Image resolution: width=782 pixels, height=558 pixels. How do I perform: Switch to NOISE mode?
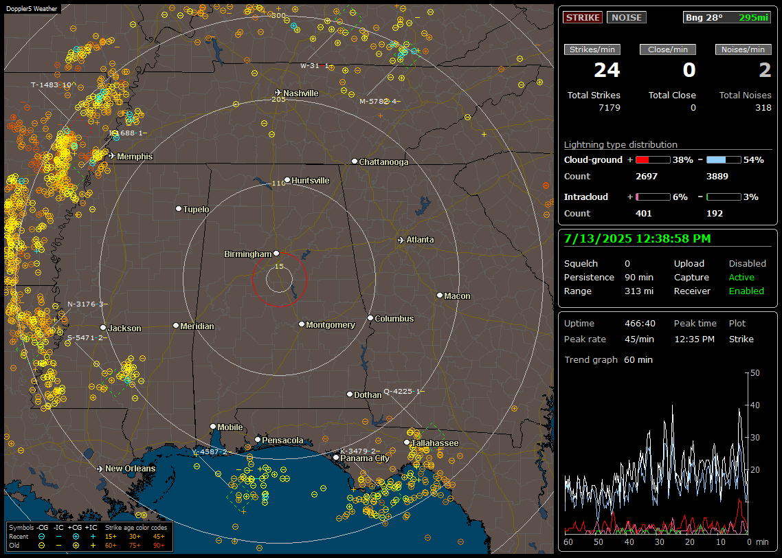(627, 17)
